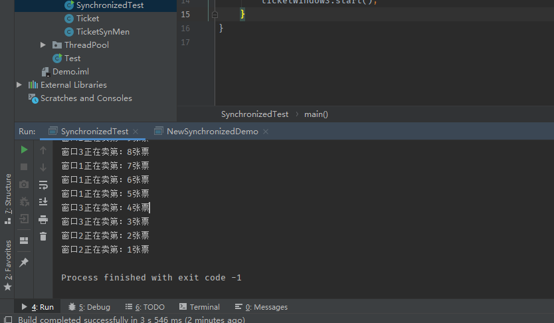The width and height of the screenshot is (554, 323).
Task: Click the Run: panel label
Action: [x=27, y=132]
